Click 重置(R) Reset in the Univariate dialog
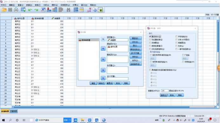The image size is (220, 123). [x=110, y=83]
